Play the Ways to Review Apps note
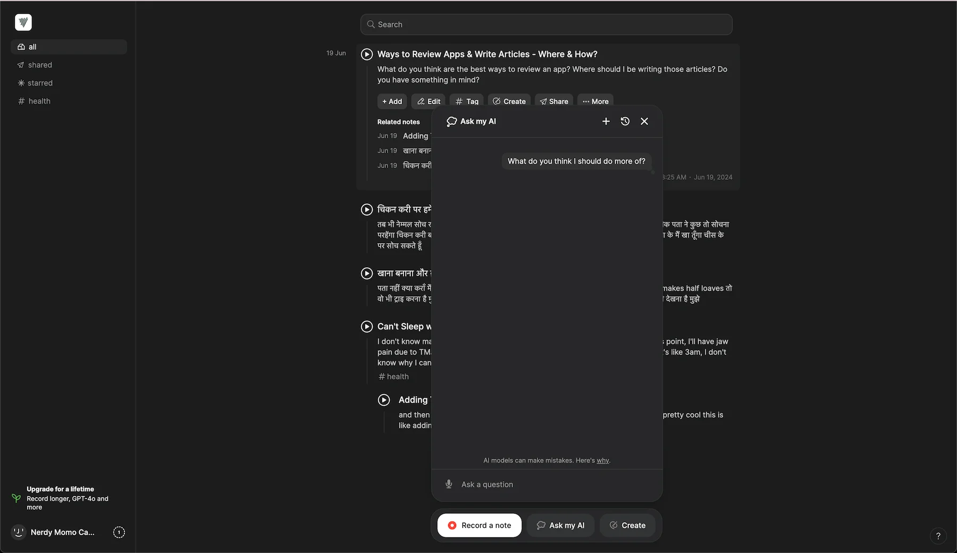Screen dimensions: 957x553 pos(367,54)
